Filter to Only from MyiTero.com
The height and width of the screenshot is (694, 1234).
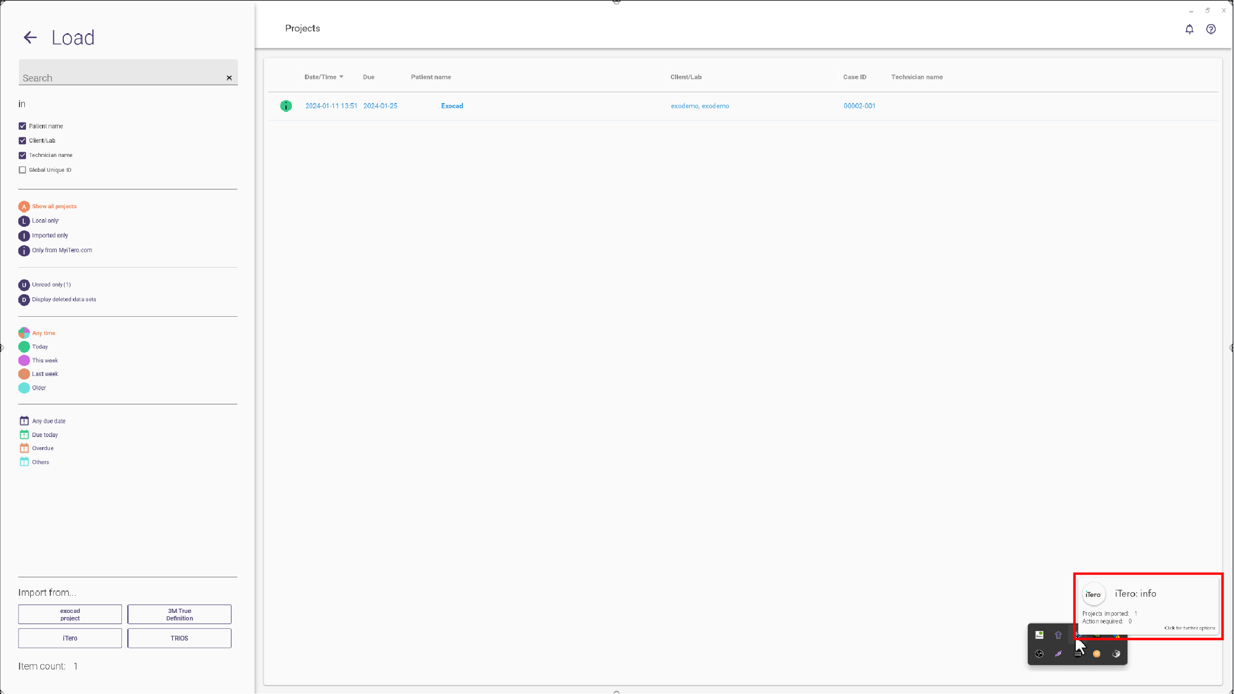click(55, 250)
